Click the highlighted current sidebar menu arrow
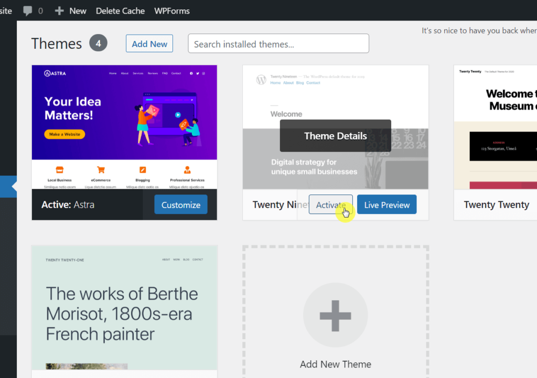 [x=14, y=187]
